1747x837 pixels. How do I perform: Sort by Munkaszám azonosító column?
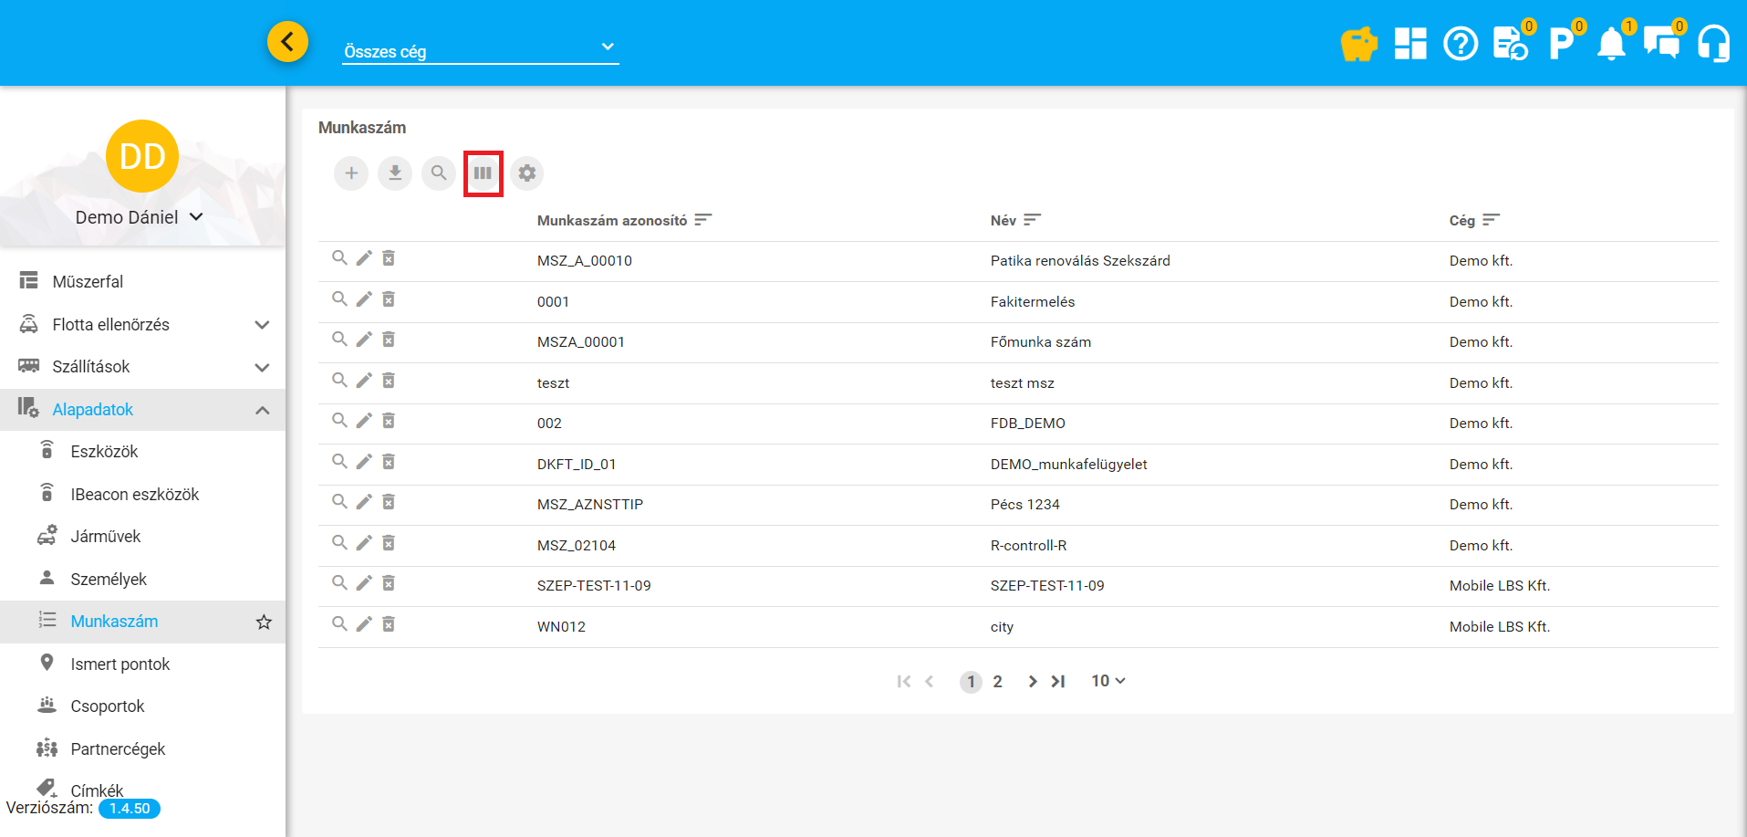702,220
